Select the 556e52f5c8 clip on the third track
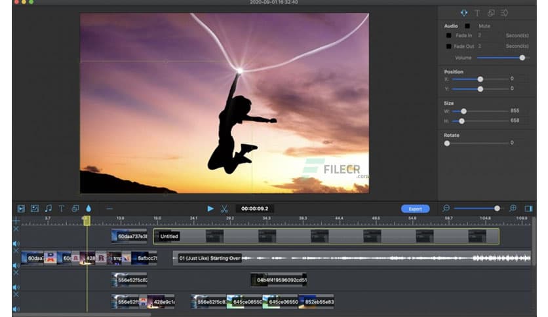548x317 pixels. click(129, 280)
